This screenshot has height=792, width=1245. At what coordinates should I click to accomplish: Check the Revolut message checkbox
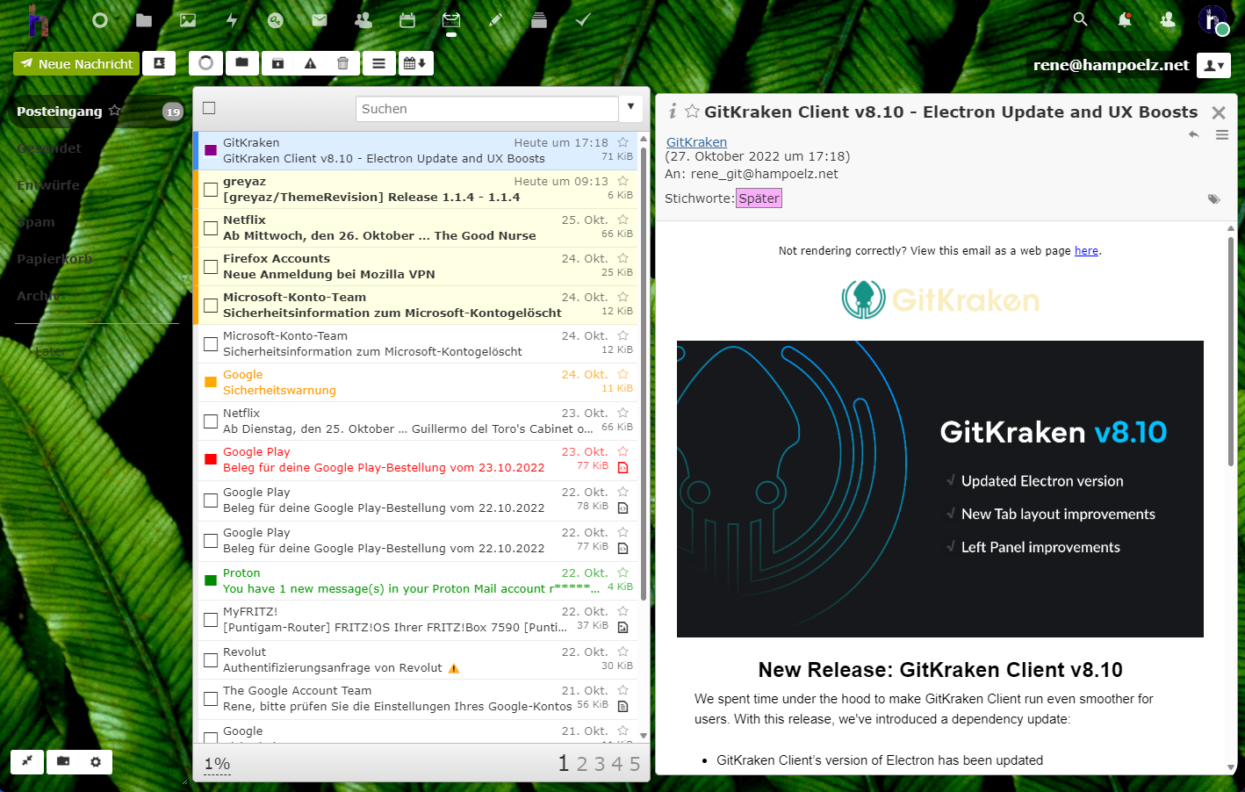pos(211,660)
